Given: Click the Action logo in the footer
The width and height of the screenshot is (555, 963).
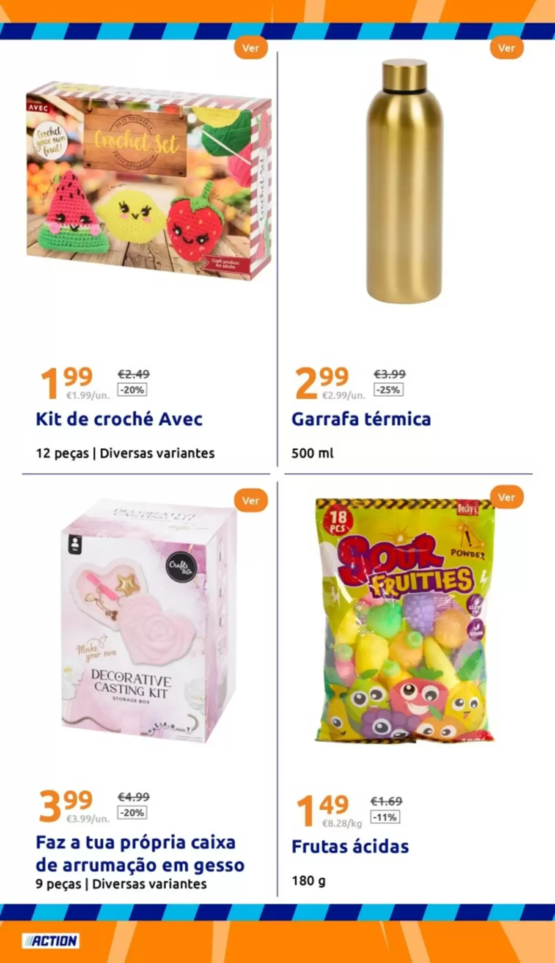Looking at the screenshot, I should tap(50, 941).
